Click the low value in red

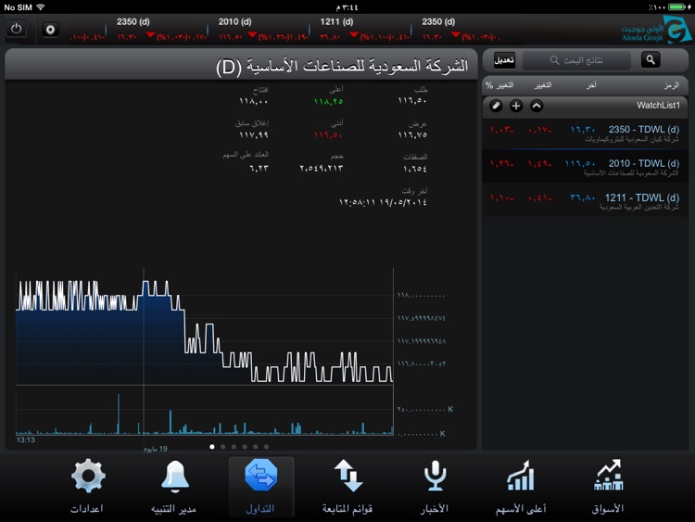coord(328,134)
